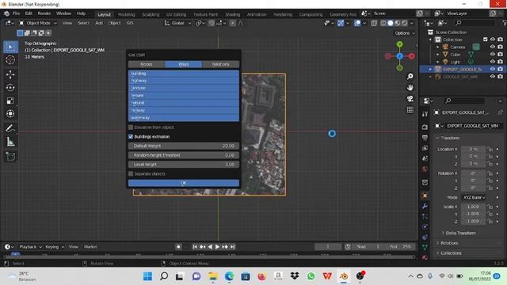
Task: Open the Add menu in viewport header
Action: (x=99, y=23)
